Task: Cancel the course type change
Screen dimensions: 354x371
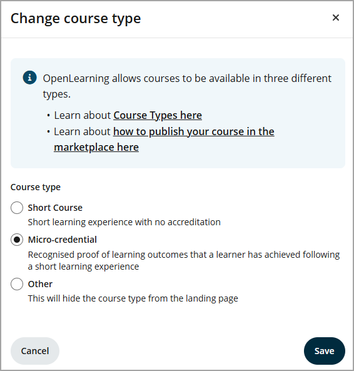Action: click(x=35, y=351)
